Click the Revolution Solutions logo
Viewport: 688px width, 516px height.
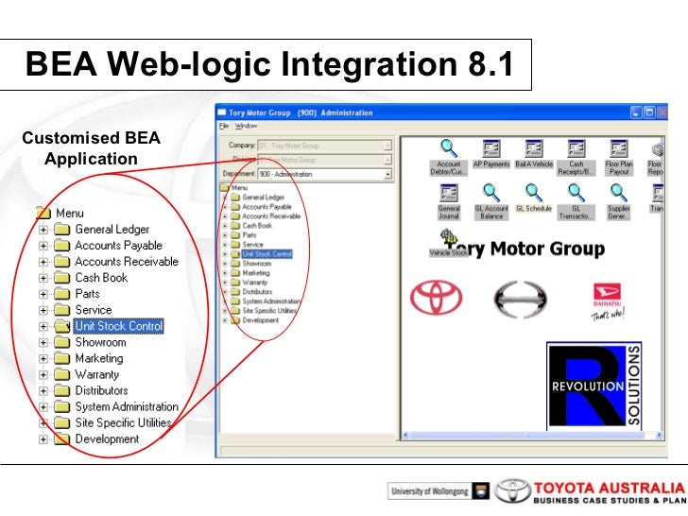coord(594,386)
